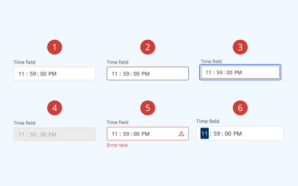Click "Time field" label under badge 1

25,62
